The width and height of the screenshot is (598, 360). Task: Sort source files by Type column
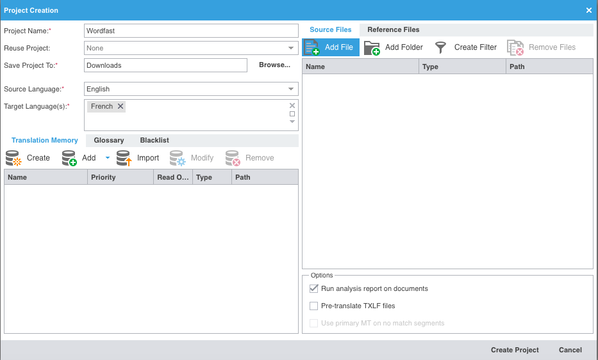pyautogui.click(x=463, y=67)
